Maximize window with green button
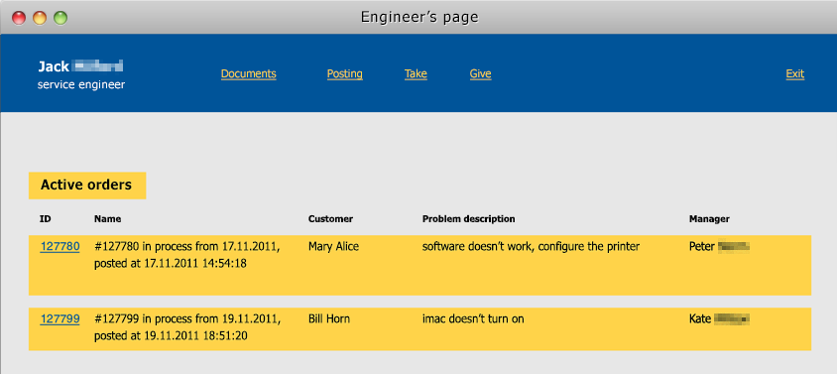837x374 pixels. pyautogui.click(x=60, y=18)
